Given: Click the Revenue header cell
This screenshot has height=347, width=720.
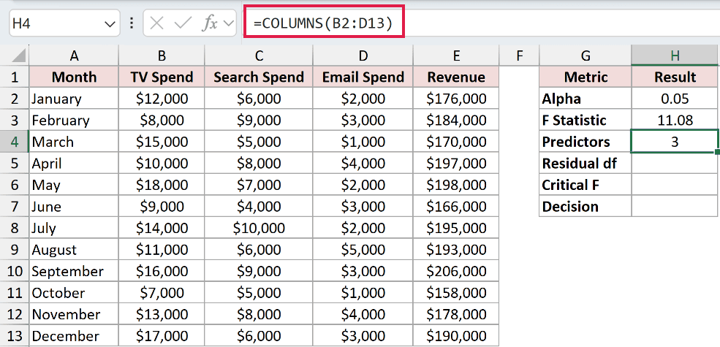Looking at the screenshot, I should click(456, 77).
